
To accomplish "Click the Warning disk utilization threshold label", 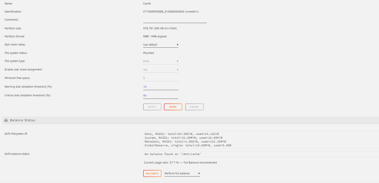I will click(28, 86).
